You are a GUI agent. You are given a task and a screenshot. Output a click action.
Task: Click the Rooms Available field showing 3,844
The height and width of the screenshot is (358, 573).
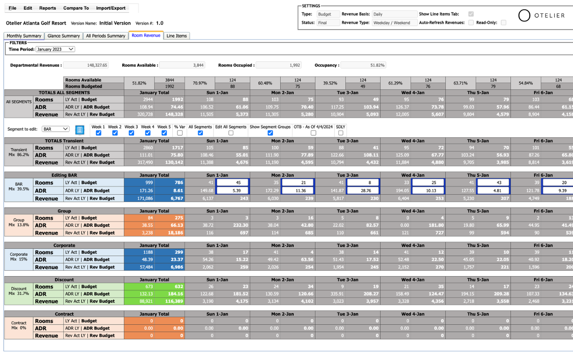(x=182, y=65)
